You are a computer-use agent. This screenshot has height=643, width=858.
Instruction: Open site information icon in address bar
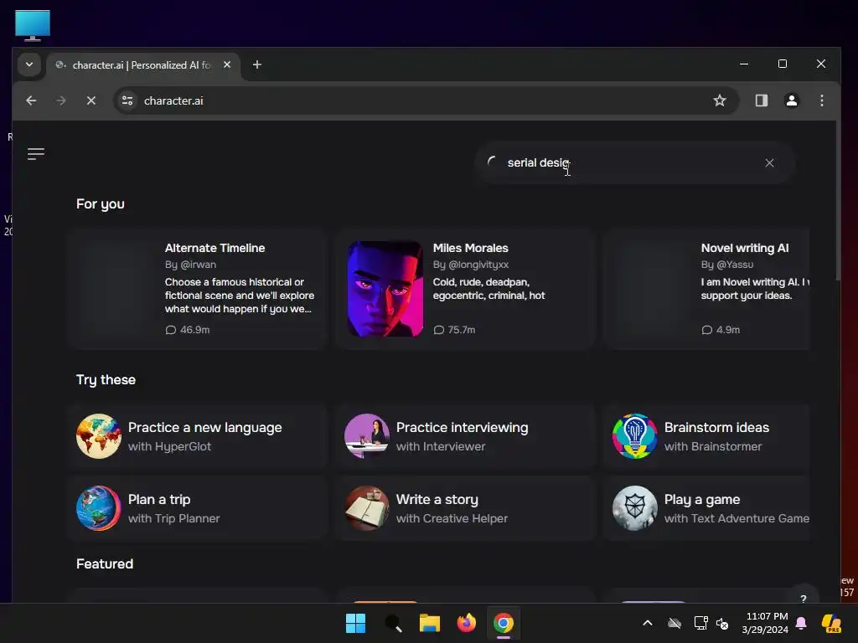coord(127,100)
